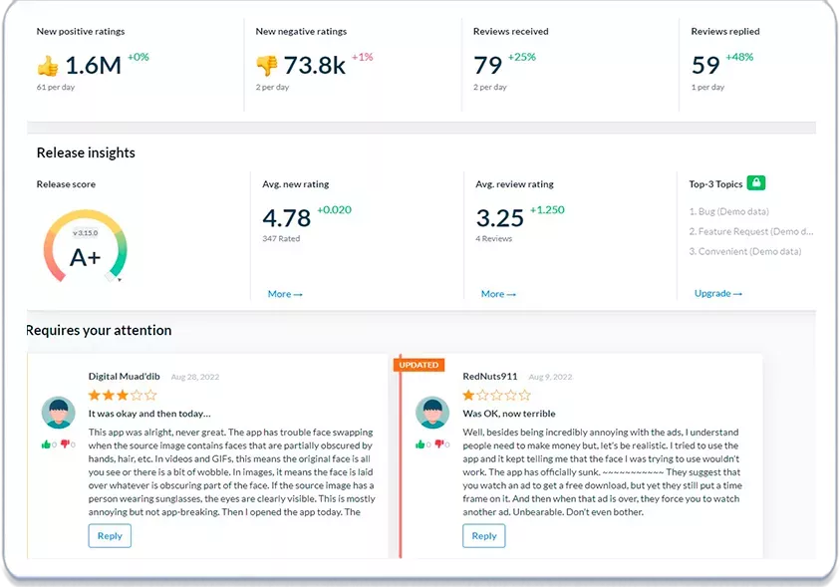Click the 'Requires your attention' heading
This screenshot has height=587, width=840.
pyautogui.click(x=99, y=331)
